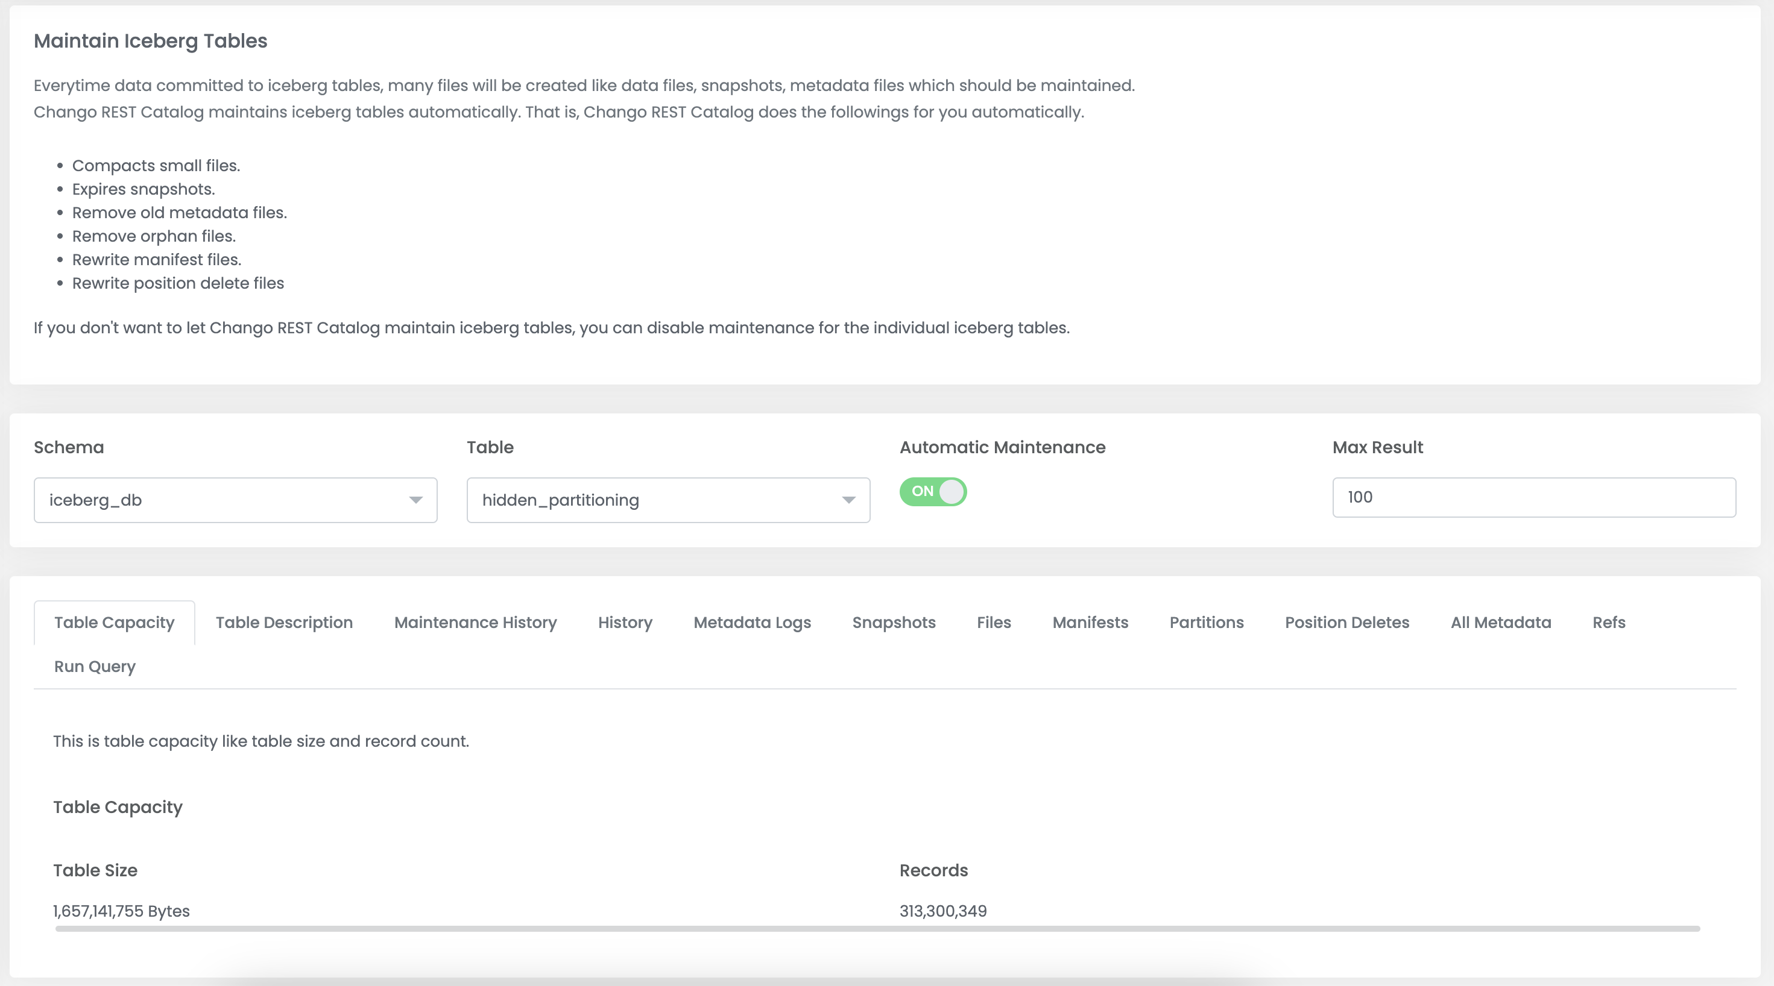Select the Manifests tab
1774x986 pixels.
point(1090,623)
